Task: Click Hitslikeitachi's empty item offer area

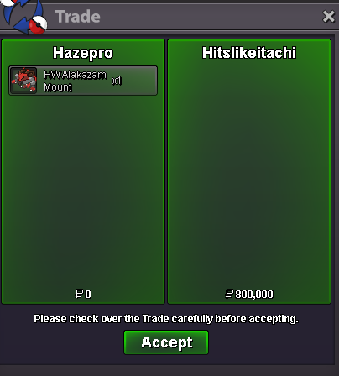Action: [x=249, y=174]
